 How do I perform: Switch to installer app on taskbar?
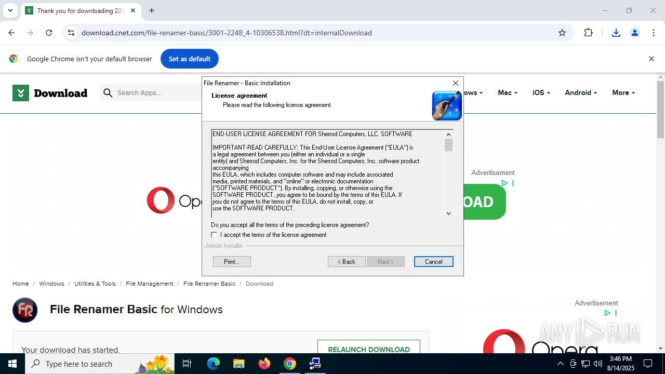(315, 364)
